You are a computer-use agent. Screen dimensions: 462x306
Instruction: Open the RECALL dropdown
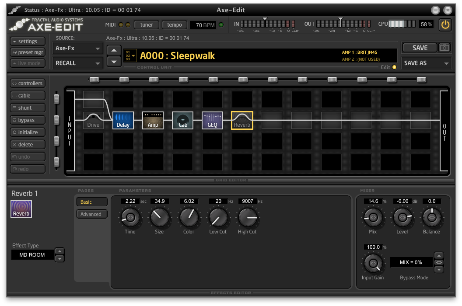(78, 63)
